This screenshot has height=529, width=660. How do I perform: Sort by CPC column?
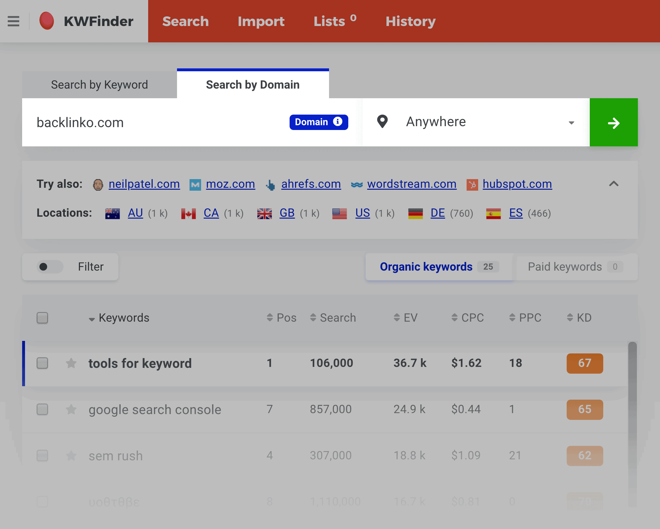468,318
